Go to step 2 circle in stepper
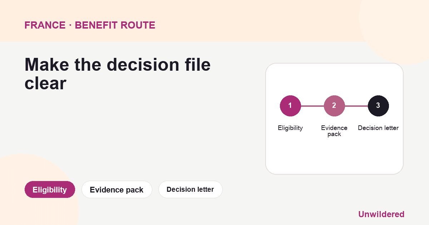429x225 pixels. 334,106
